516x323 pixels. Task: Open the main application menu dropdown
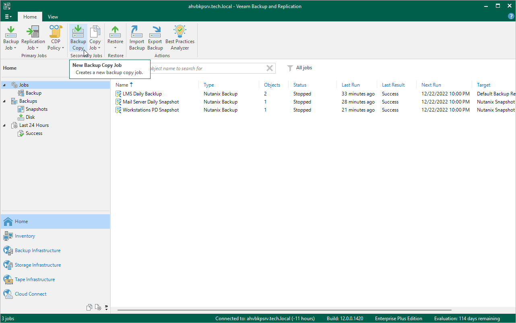click(8, 17)
